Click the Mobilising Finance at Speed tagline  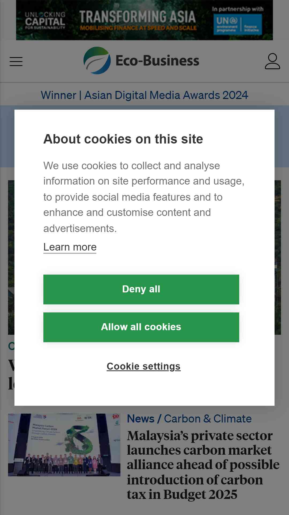coord(138,28)
